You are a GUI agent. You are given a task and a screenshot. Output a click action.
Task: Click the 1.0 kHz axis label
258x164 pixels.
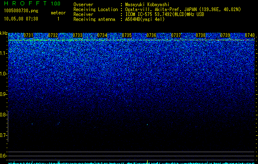[x=3, y=74]
